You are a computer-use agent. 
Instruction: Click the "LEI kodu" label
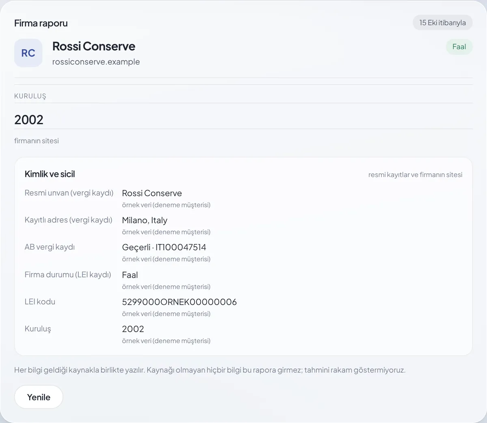(x=40, y=302)
